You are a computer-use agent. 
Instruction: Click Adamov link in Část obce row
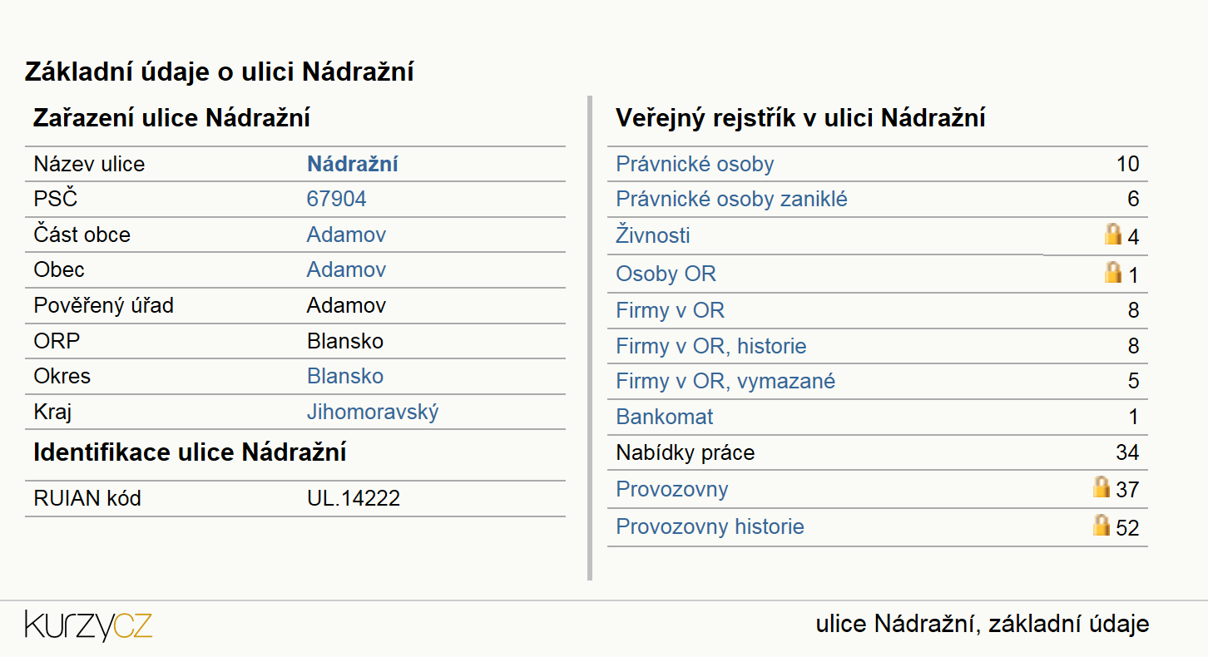[346, 235]
